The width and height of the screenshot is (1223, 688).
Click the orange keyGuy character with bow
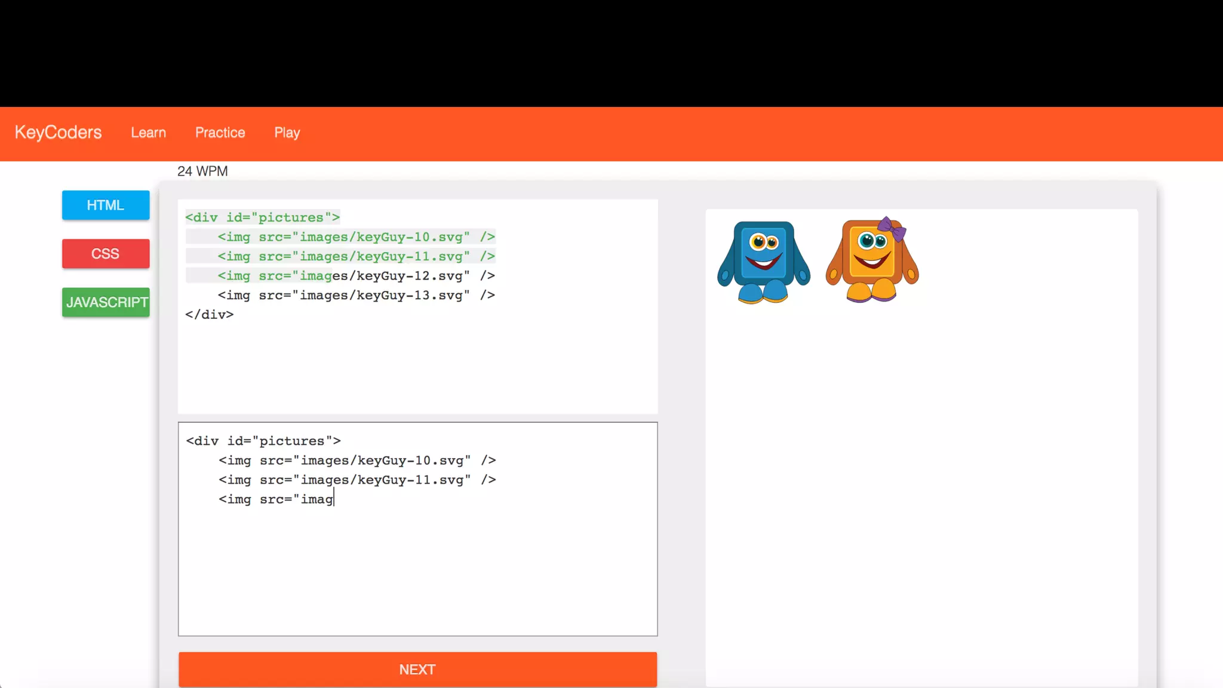(872, 260)
